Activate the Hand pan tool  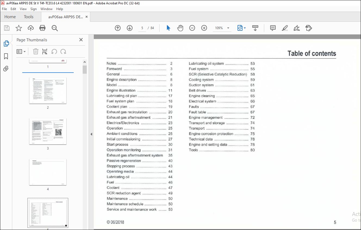pos(180,28)
